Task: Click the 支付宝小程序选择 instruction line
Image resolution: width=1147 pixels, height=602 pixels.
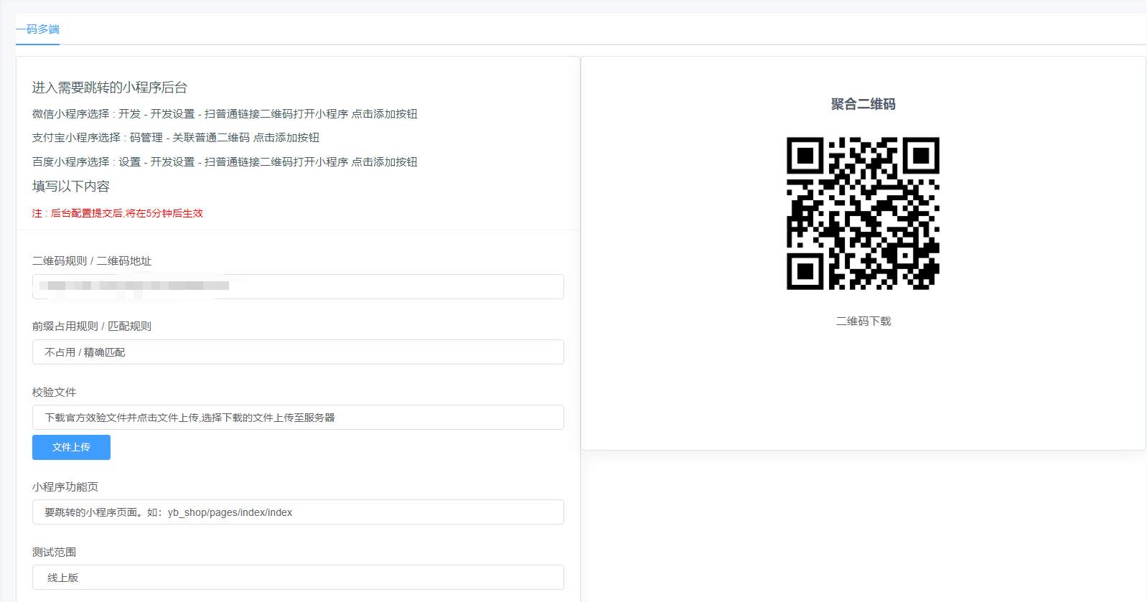Action: click(x=176, y=138)
